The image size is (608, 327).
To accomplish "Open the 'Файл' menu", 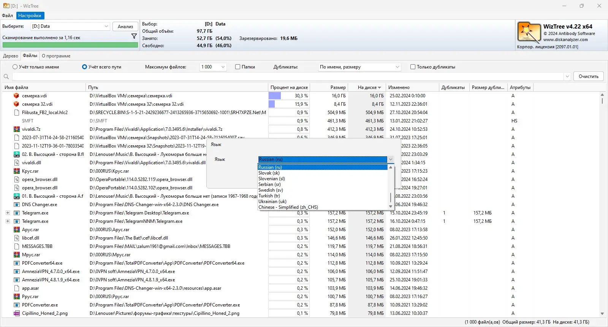I will click(7, 16).
